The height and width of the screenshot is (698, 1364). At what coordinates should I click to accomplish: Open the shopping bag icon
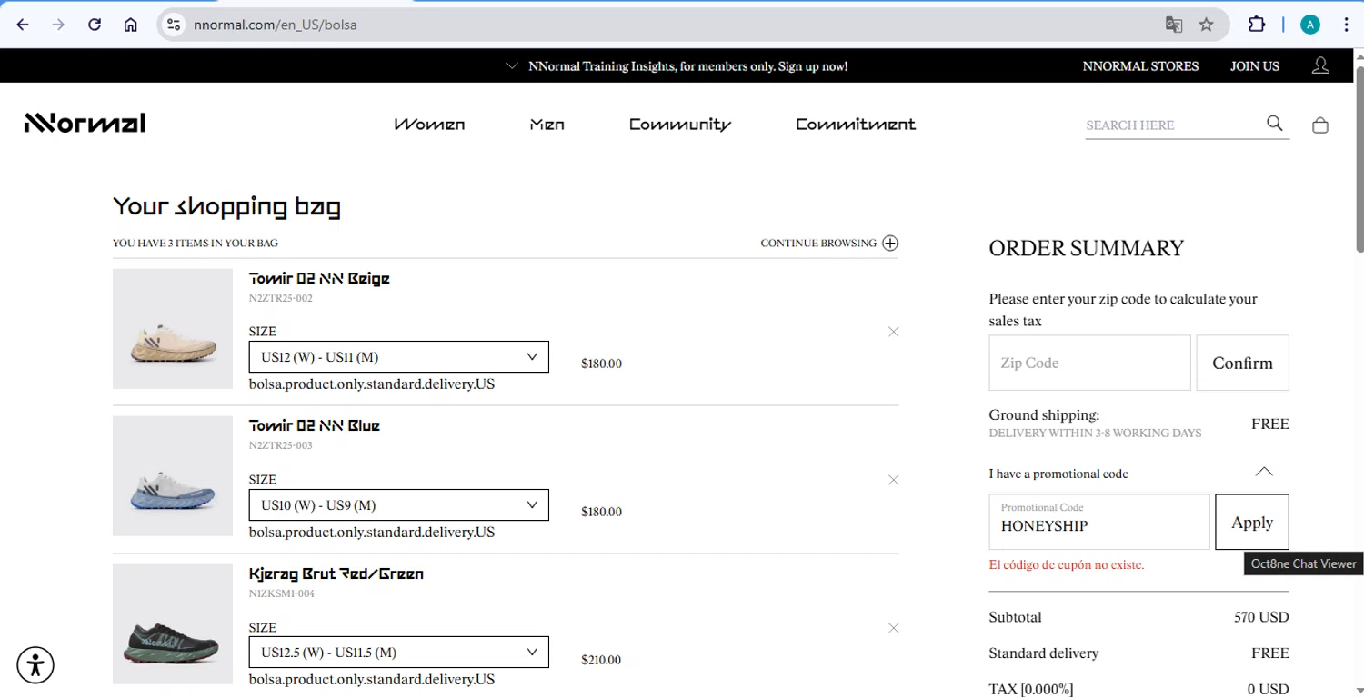(x=1320, y=125)
